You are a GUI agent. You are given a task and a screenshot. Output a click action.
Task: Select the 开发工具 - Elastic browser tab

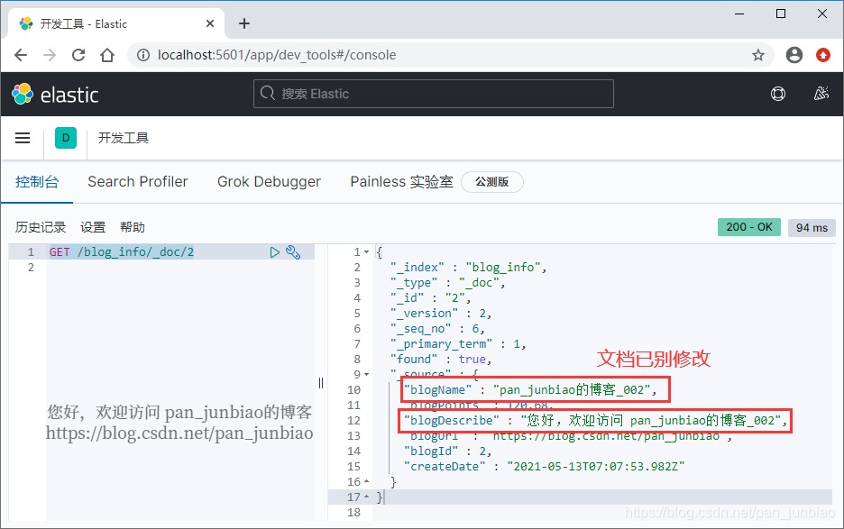[116, 23]
